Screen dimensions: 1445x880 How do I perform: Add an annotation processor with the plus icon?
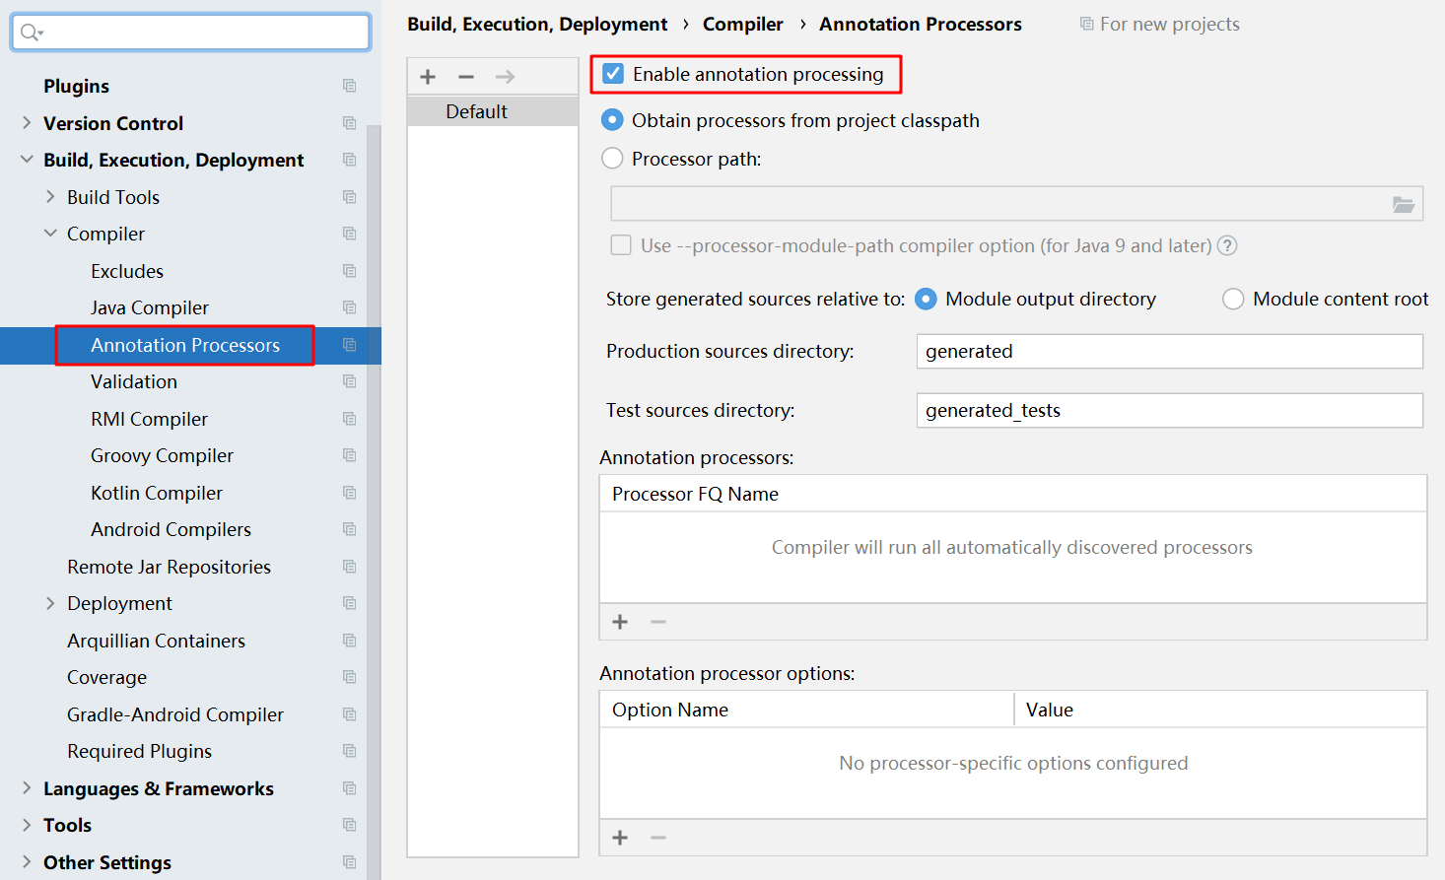(620, 622)
